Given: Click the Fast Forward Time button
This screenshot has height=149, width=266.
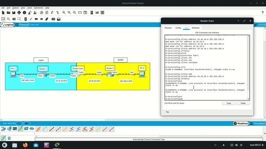Looking at the screenshot, I should coord(27,123).
